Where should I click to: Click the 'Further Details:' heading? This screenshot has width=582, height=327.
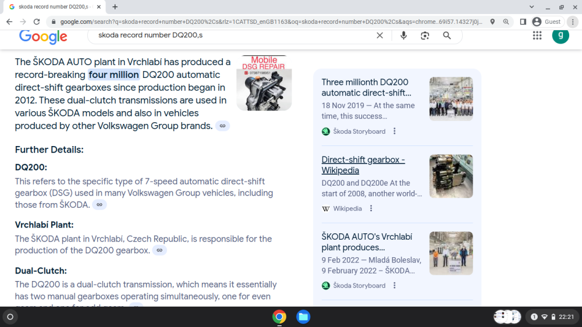tap(49, 150)
